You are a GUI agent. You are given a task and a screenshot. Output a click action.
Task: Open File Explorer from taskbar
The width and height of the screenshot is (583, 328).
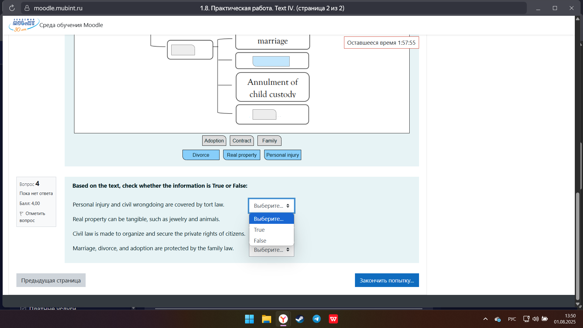tap(266, 319)
